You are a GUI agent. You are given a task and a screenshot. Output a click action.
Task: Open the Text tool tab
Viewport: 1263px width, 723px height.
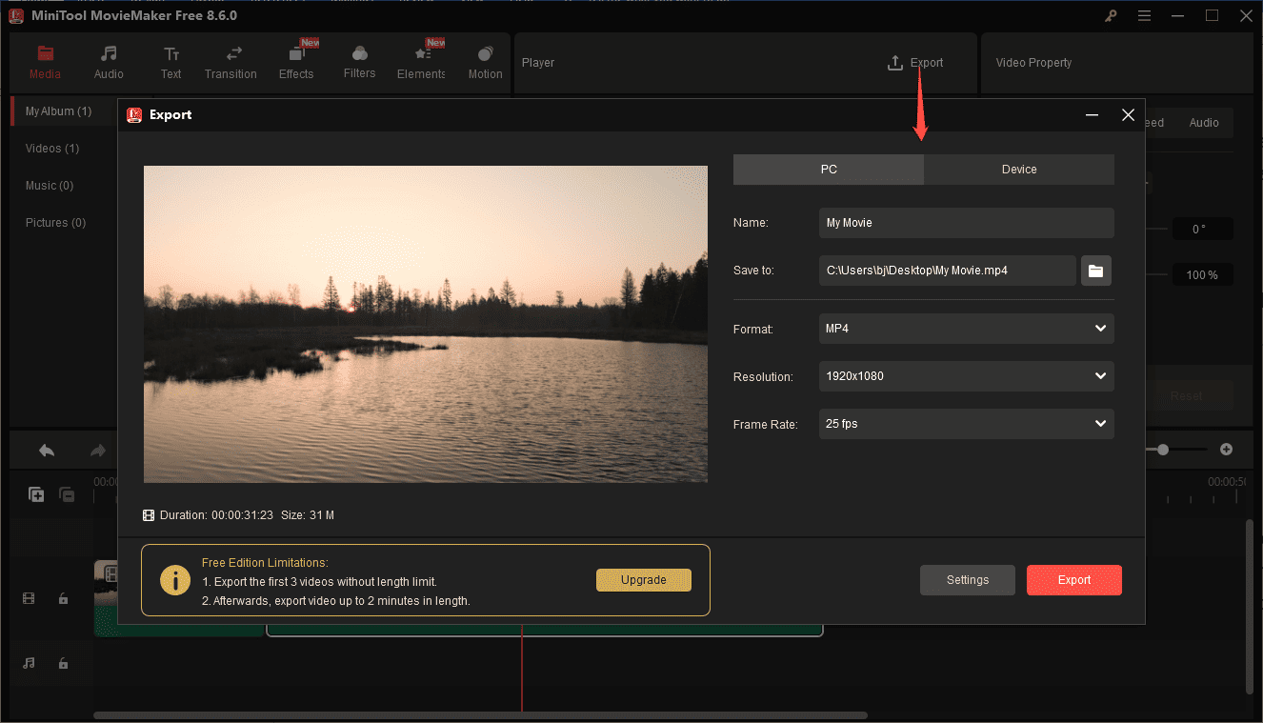coord(170,63)
